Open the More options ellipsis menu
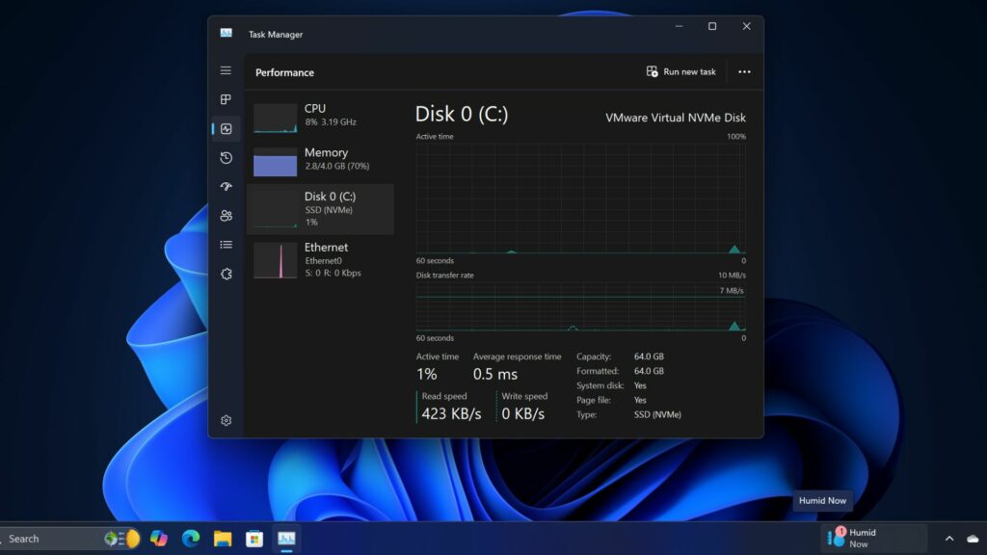The image size is (987, 555). tap(743, 71)
